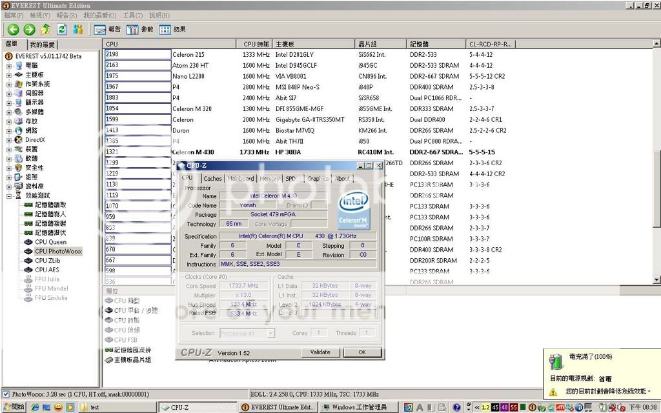The image size is (661, 413).
Task: Click the green Back arrow toolbar icon
Action: tap(13, 29)
